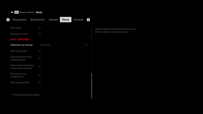Click the settings list scrollbar thumb
203x114 pixels.
[x=92, y=86]
